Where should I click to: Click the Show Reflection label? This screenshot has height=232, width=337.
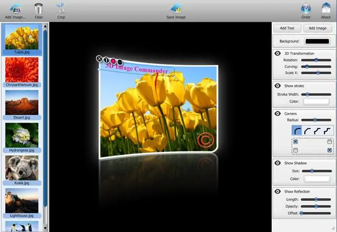(297, 191)
